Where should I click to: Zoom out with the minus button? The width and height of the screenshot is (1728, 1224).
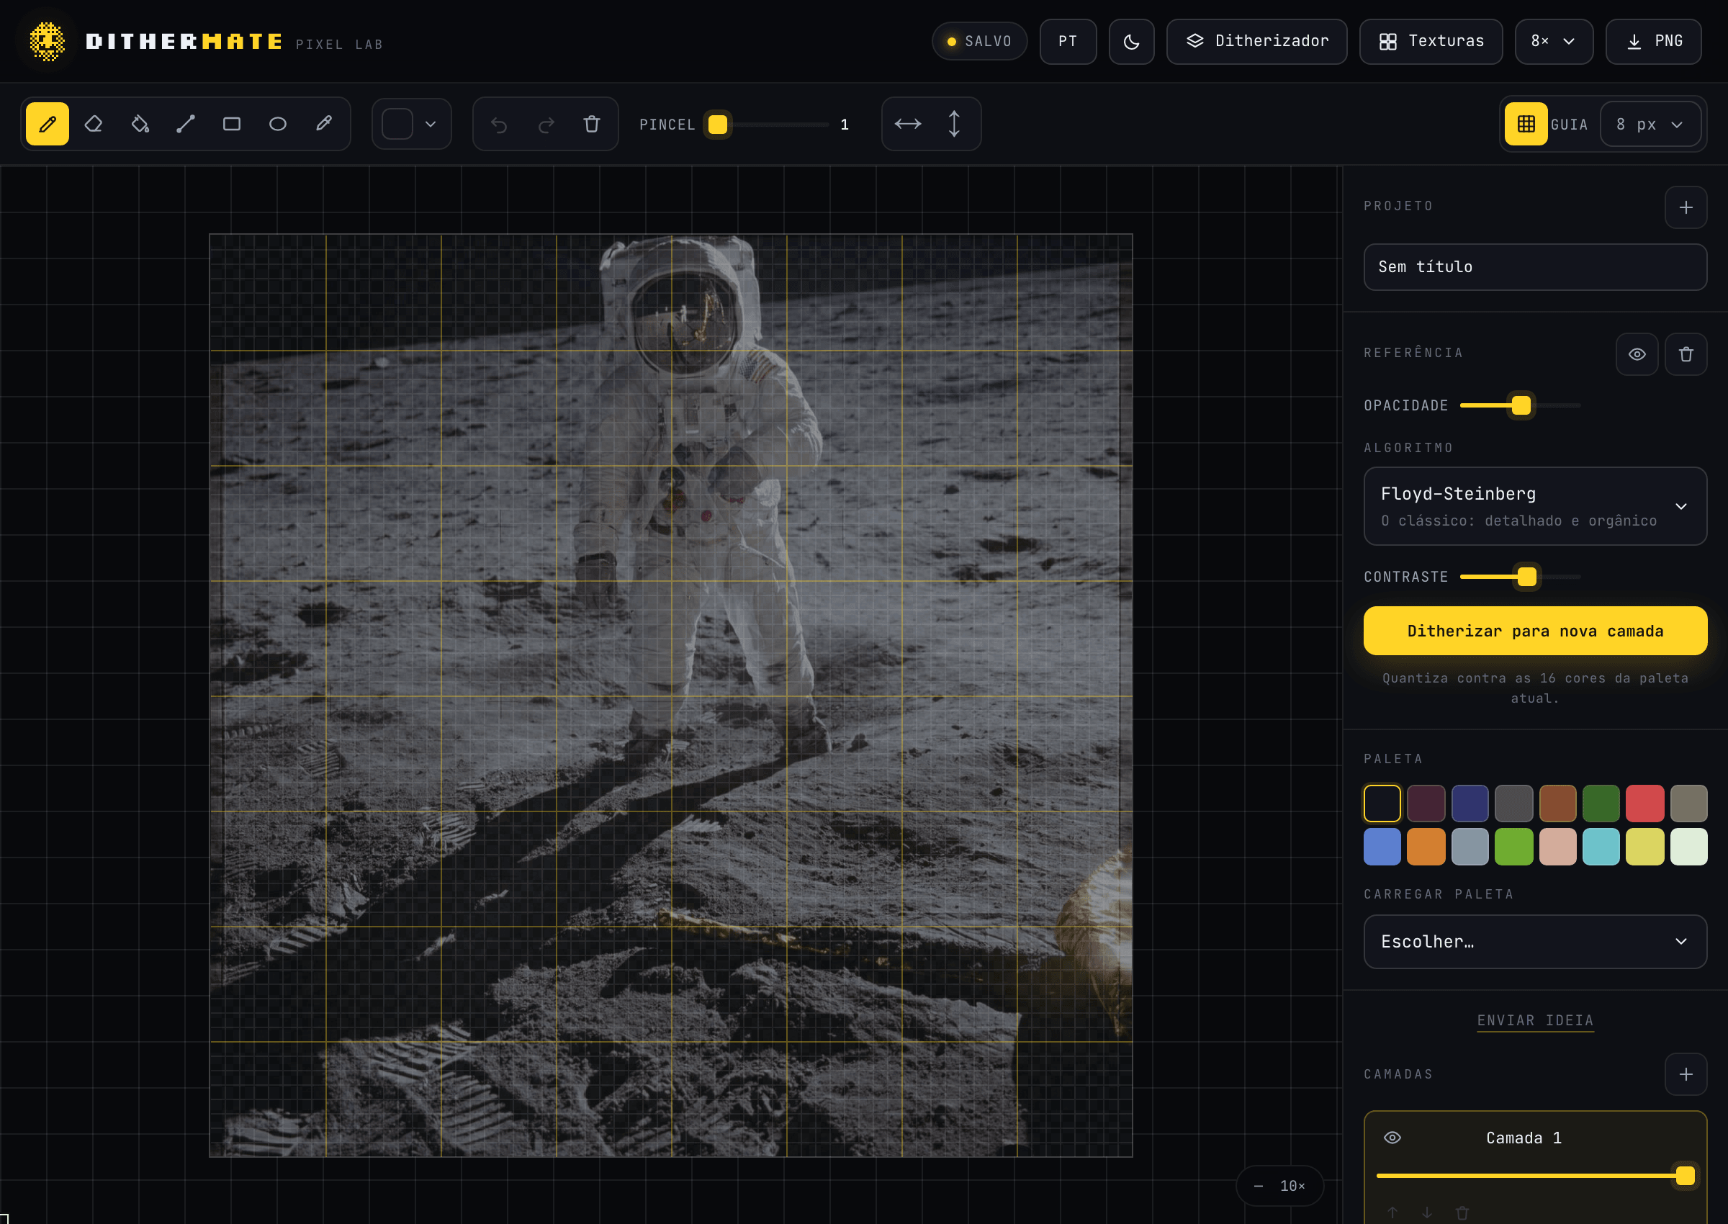(x=1258, y=1186)
